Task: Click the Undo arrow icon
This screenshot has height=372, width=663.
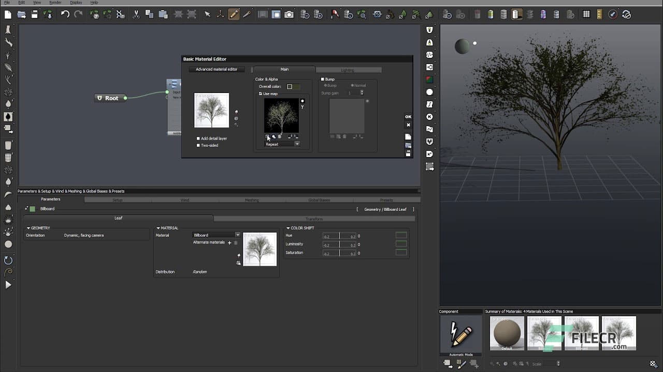Action: (x=65, y=14)
